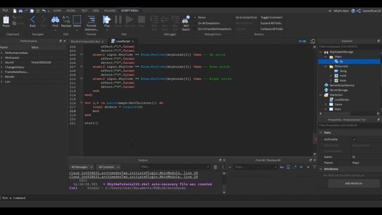Collapse the StarterGui tree node
Viewport: 382px width, 215px height.
[321, 95]
